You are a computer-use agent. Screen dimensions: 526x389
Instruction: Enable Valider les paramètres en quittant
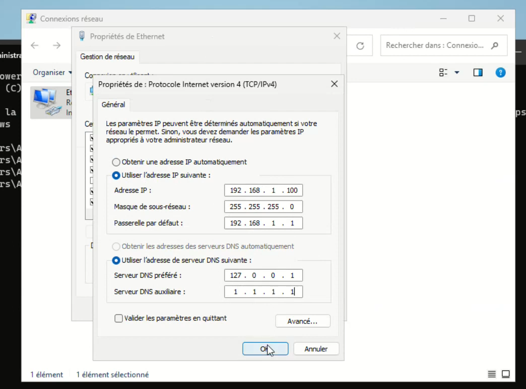pos(119,318)
